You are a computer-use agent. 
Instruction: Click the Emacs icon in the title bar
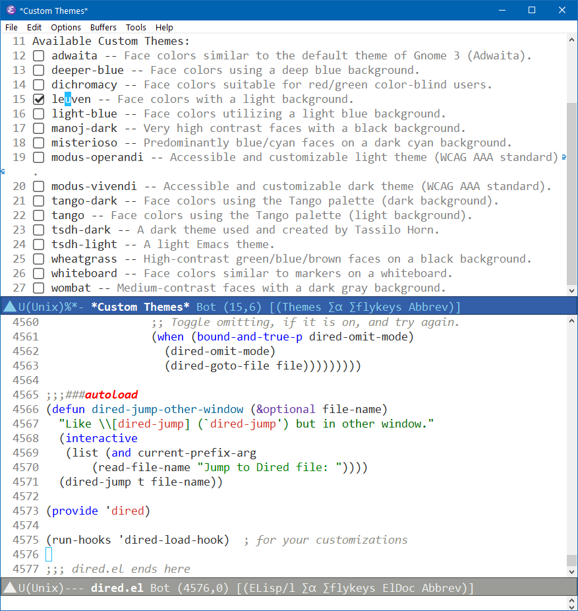coord(11,10)
